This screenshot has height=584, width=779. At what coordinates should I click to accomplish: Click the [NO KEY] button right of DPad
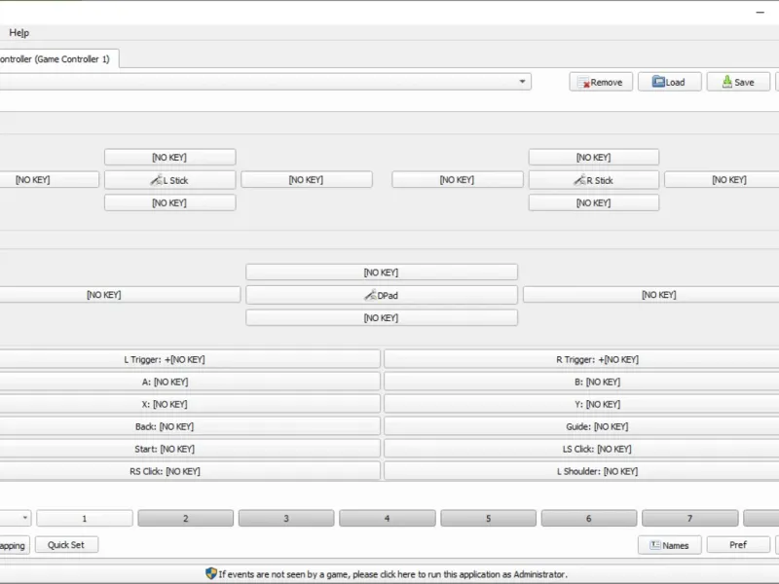point(650,295)
